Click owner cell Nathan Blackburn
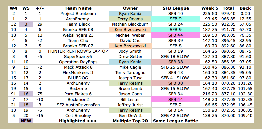The height and width of the screenshot is (129, 262). (x=130, y=24)
